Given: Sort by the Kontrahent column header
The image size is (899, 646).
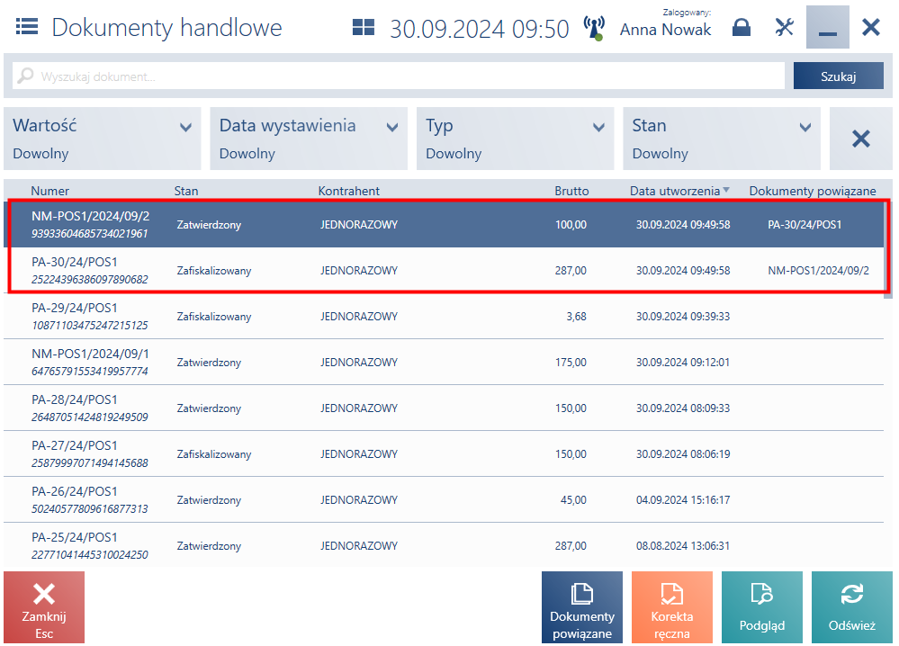Looking at the screenshot, I should 348,191.
